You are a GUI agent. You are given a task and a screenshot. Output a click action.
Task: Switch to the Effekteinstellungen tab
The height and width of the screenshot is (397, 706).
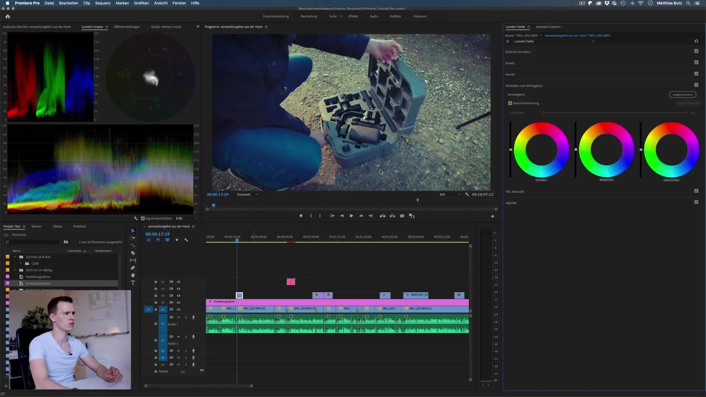click(x=127, y=27)
